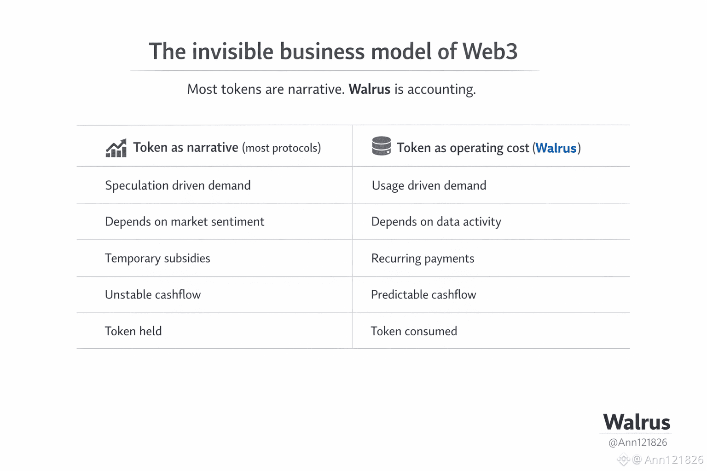
Task: Click the database stack icon
Action: point(381,146)
